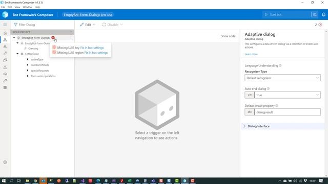328x184 pixels.
Task: Open the Form Dialogs sidebar icon
Action: pyautogui.click(x=5, y=87)
